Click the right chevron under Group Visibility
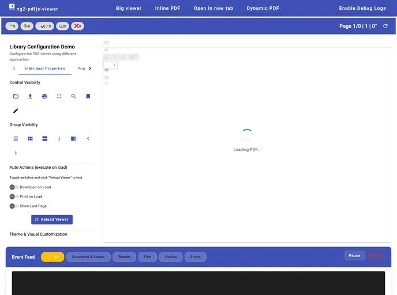The image size is (397, 295). click(16, 153)
